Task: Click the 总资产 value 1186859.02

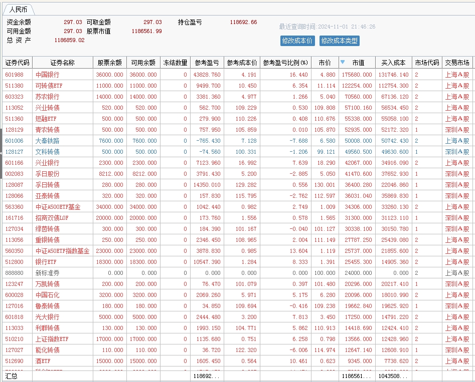Action: click(69, 40)
